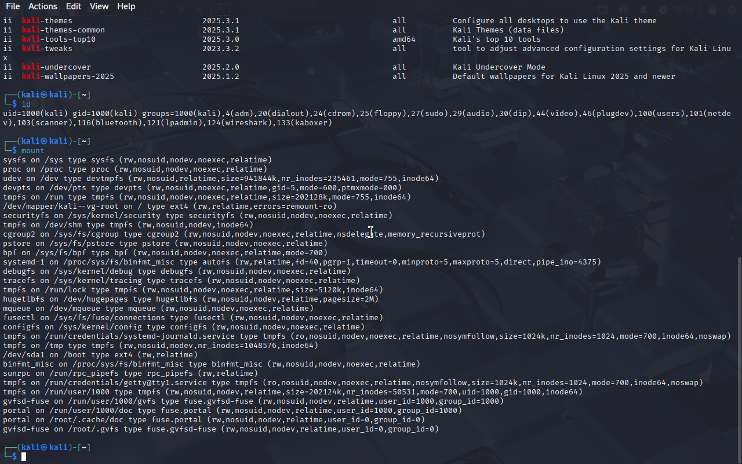742x464 pixels.
Task: Click the 'debugfs' mount line
Action: 177,271
